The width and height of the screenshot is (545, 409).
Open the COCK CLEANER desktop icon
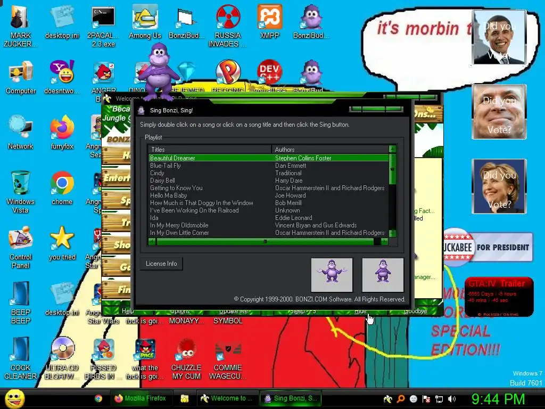tap(21, 358)
